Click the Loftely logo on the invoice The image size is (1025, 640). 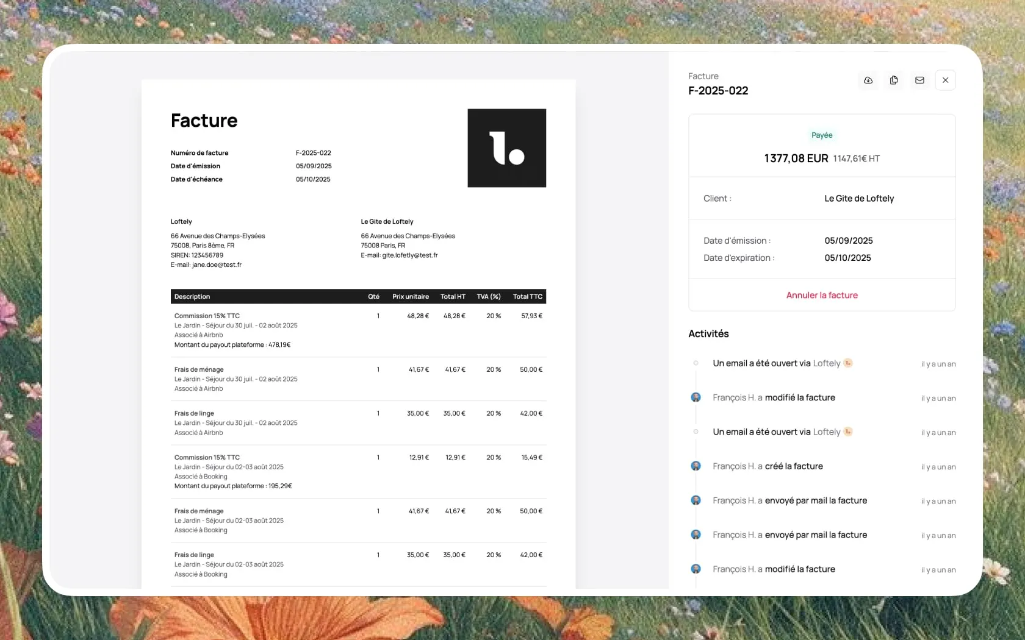pyautogui.click(x=506, y=148)
